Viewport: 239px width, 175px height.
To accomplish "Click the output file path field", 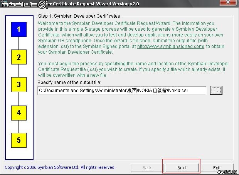I will pyautogui.click(x=122, y=91).
